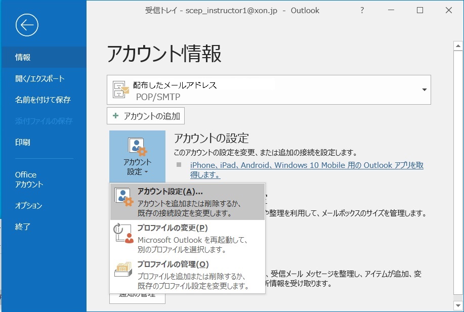Click the help question mark icon
Viewport: 464px width, 312px height.
pos(362,10)
